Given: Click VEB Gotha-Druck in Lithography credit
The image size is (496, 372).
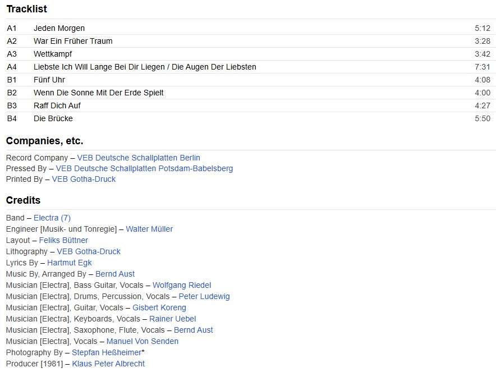Looking at the screenshot, I should click(x=89, y=251).
